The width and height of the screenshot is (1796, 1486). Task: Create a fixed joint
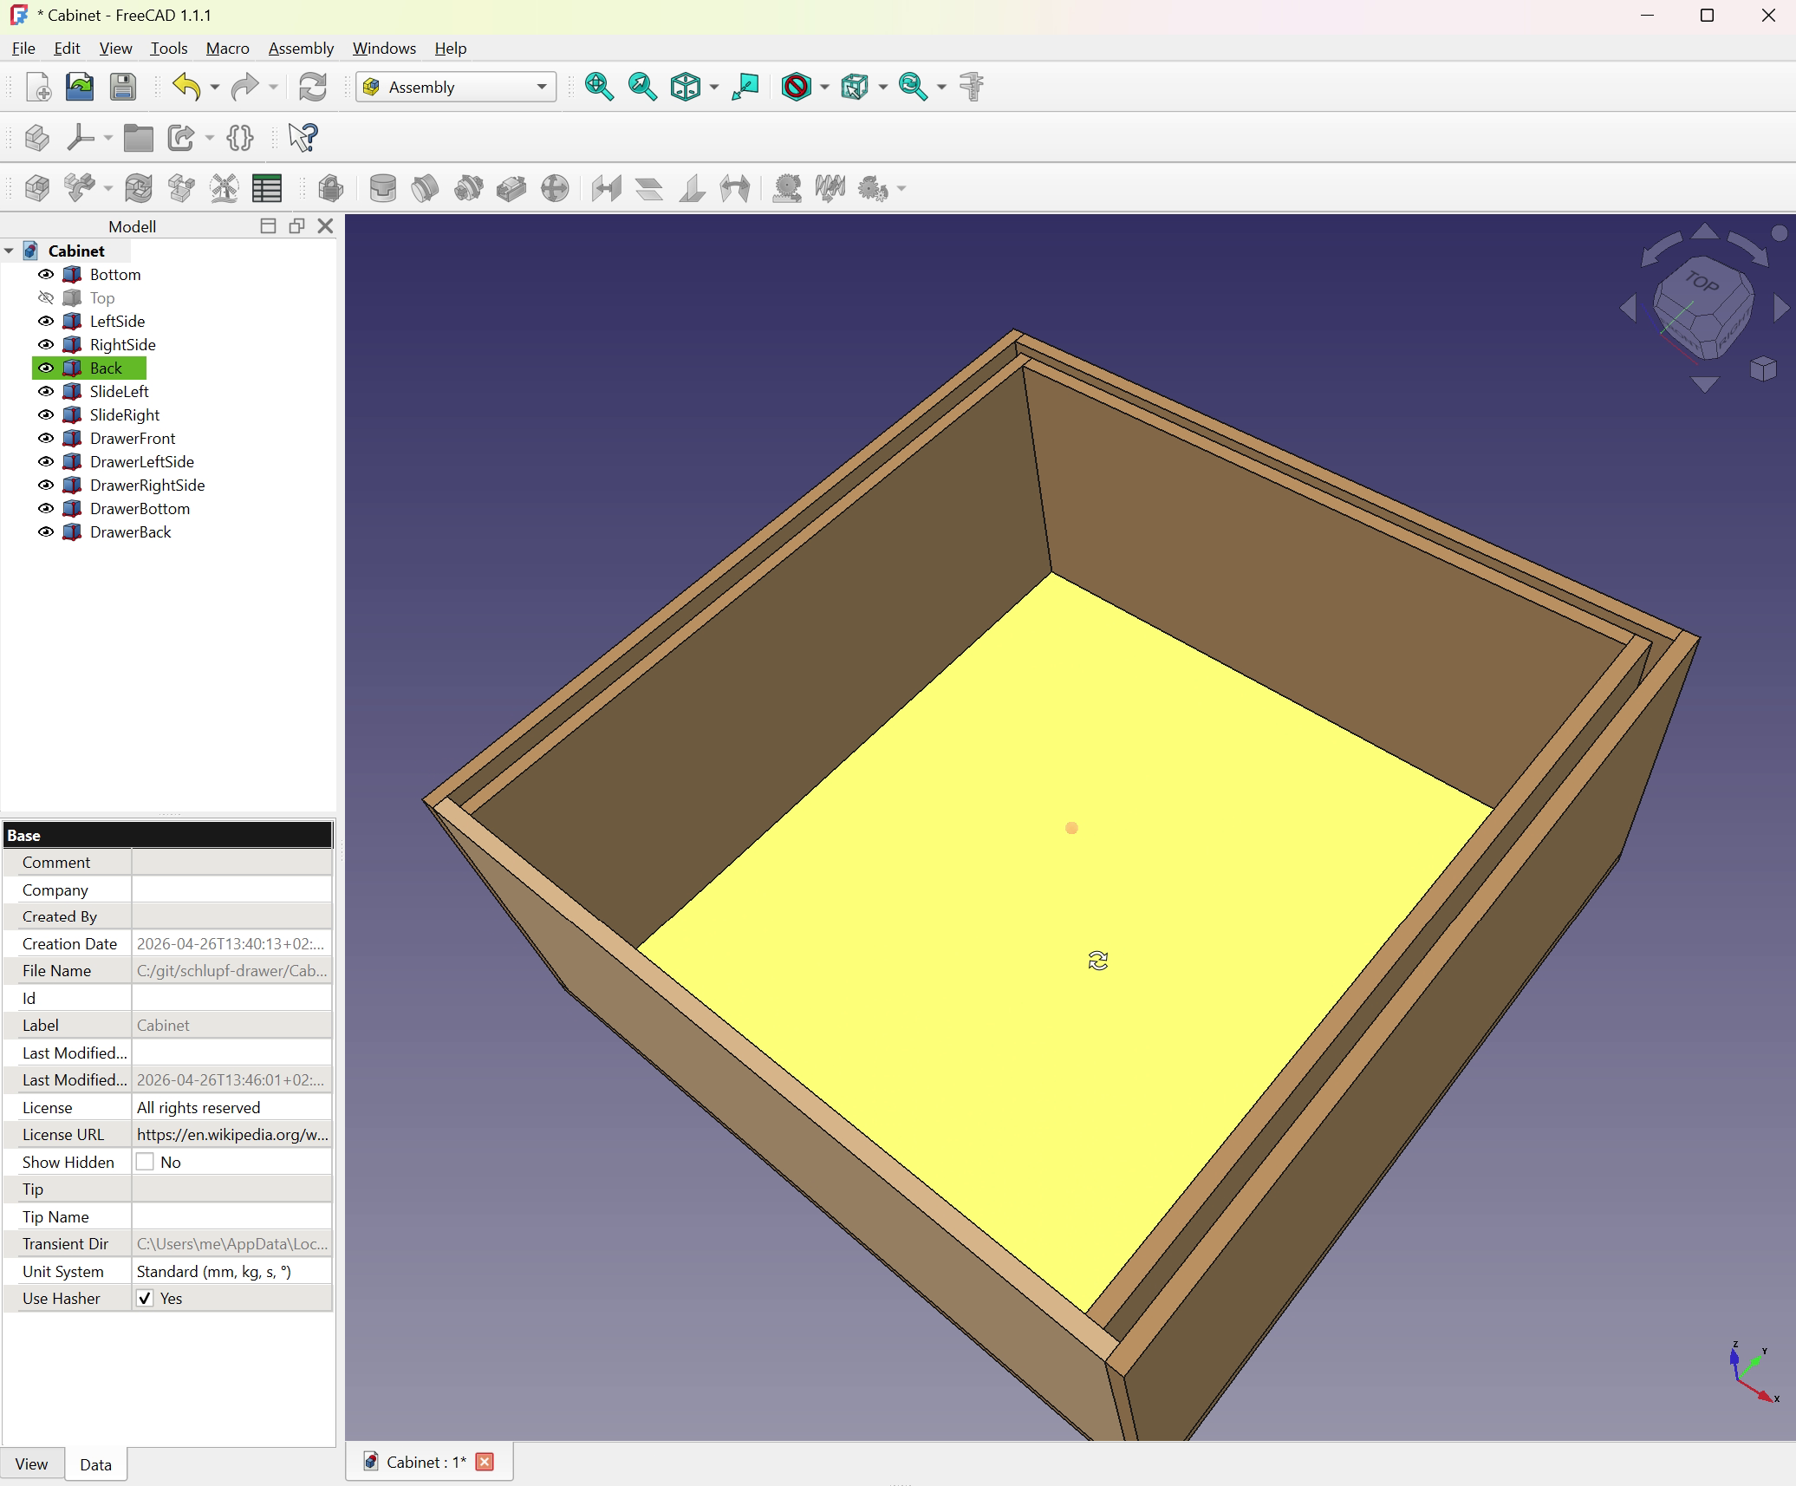point(382,188)
